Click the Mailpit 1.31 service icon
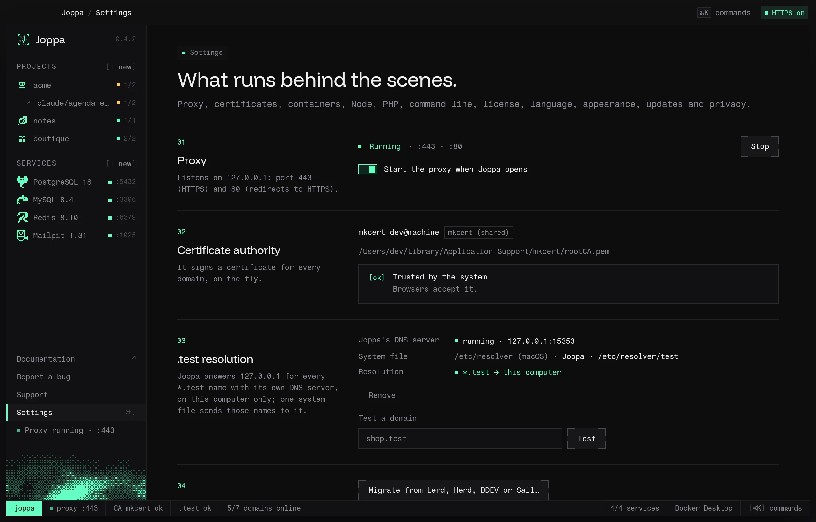Screen dimensions: 816x522 tap(22, 235)
